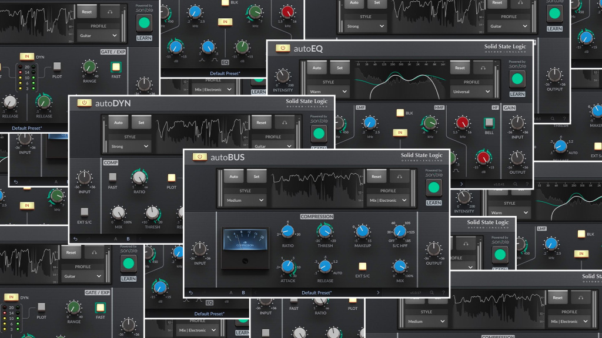Toggle the PLOT button in autoDYN COMP

coord(171,177)
